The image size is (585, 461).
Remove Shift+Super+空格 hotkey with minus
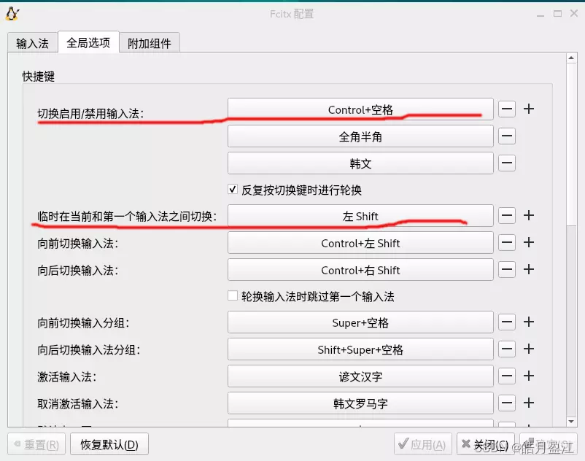[507, 349]
